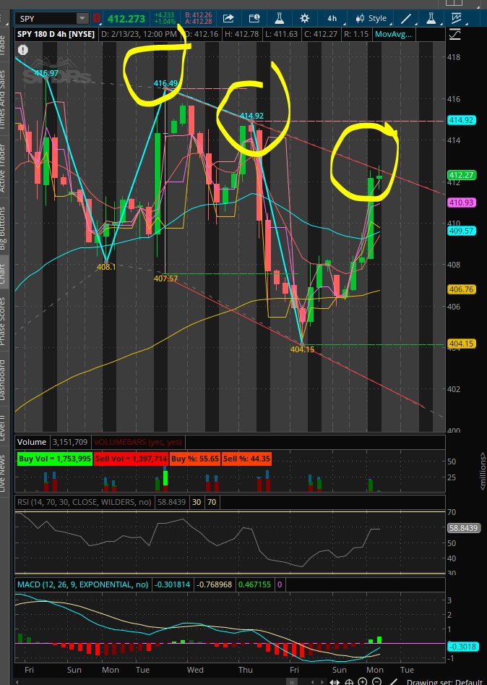Open the drawing tools line icon
The height and width of the screenshot is (685, 487).
pyautogui.click(x=406, y=18)
